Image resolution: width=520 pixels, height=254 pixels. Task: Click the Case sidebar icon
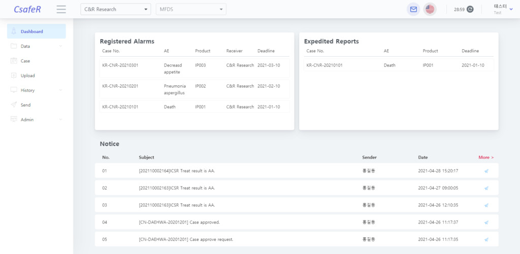tap(14, 61)
